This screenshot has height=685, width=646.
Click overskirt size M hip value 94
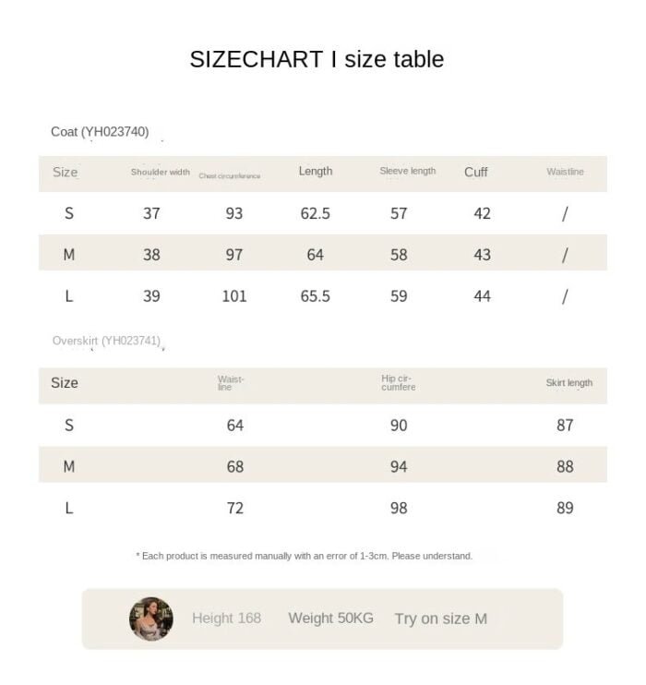tap(399, 466)
